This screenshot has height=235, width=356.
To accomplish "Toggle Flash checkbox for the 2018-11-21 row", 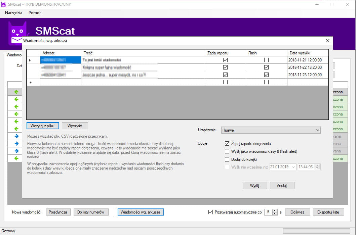I will (x=266, y=60).
